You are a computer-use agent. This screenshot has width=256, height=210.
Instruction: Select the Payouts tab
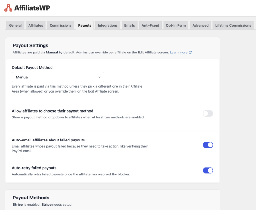[84, 25]
